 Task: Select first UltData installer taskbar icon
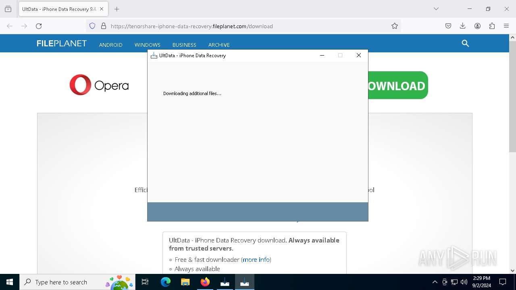point(225,282)
